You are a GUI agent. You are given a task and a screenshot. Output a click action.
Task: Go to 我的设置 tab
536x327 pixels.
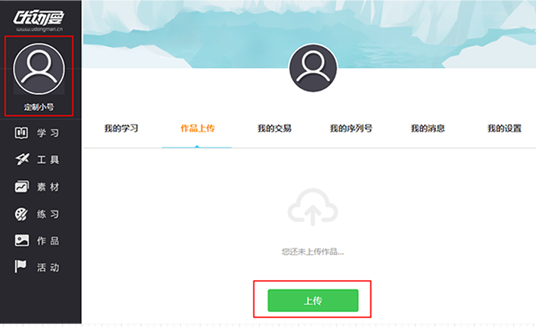pos(504,129)
